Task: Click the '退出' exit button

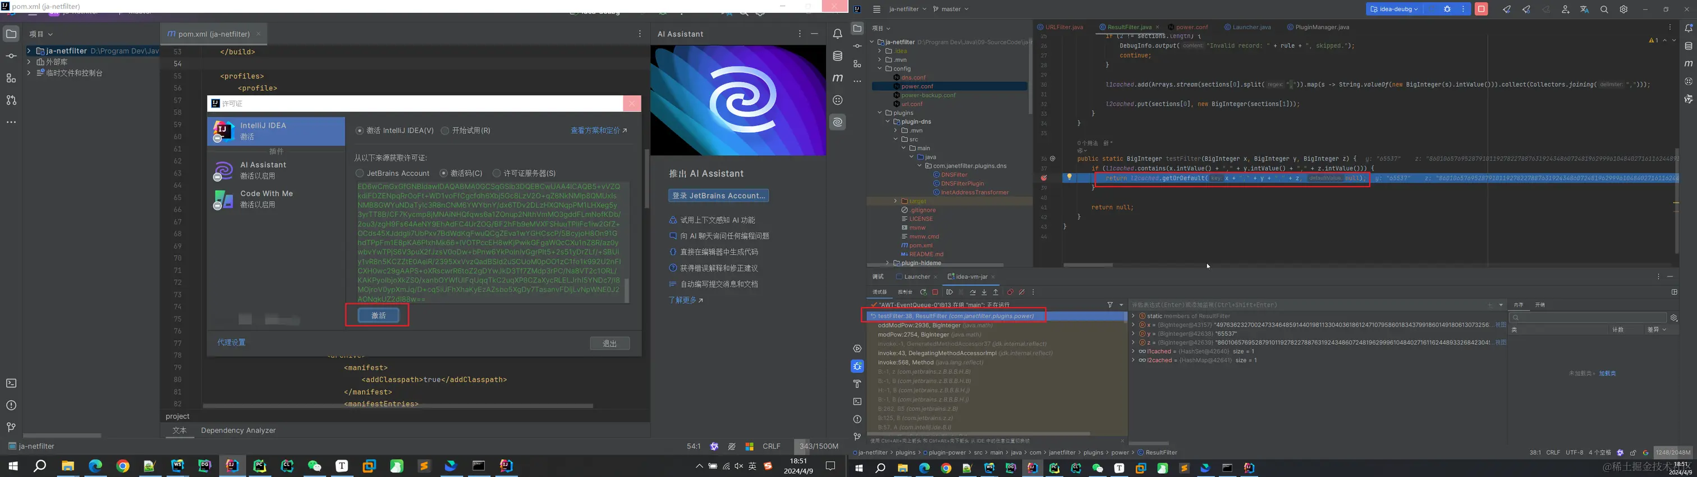Action: (609, 343)
